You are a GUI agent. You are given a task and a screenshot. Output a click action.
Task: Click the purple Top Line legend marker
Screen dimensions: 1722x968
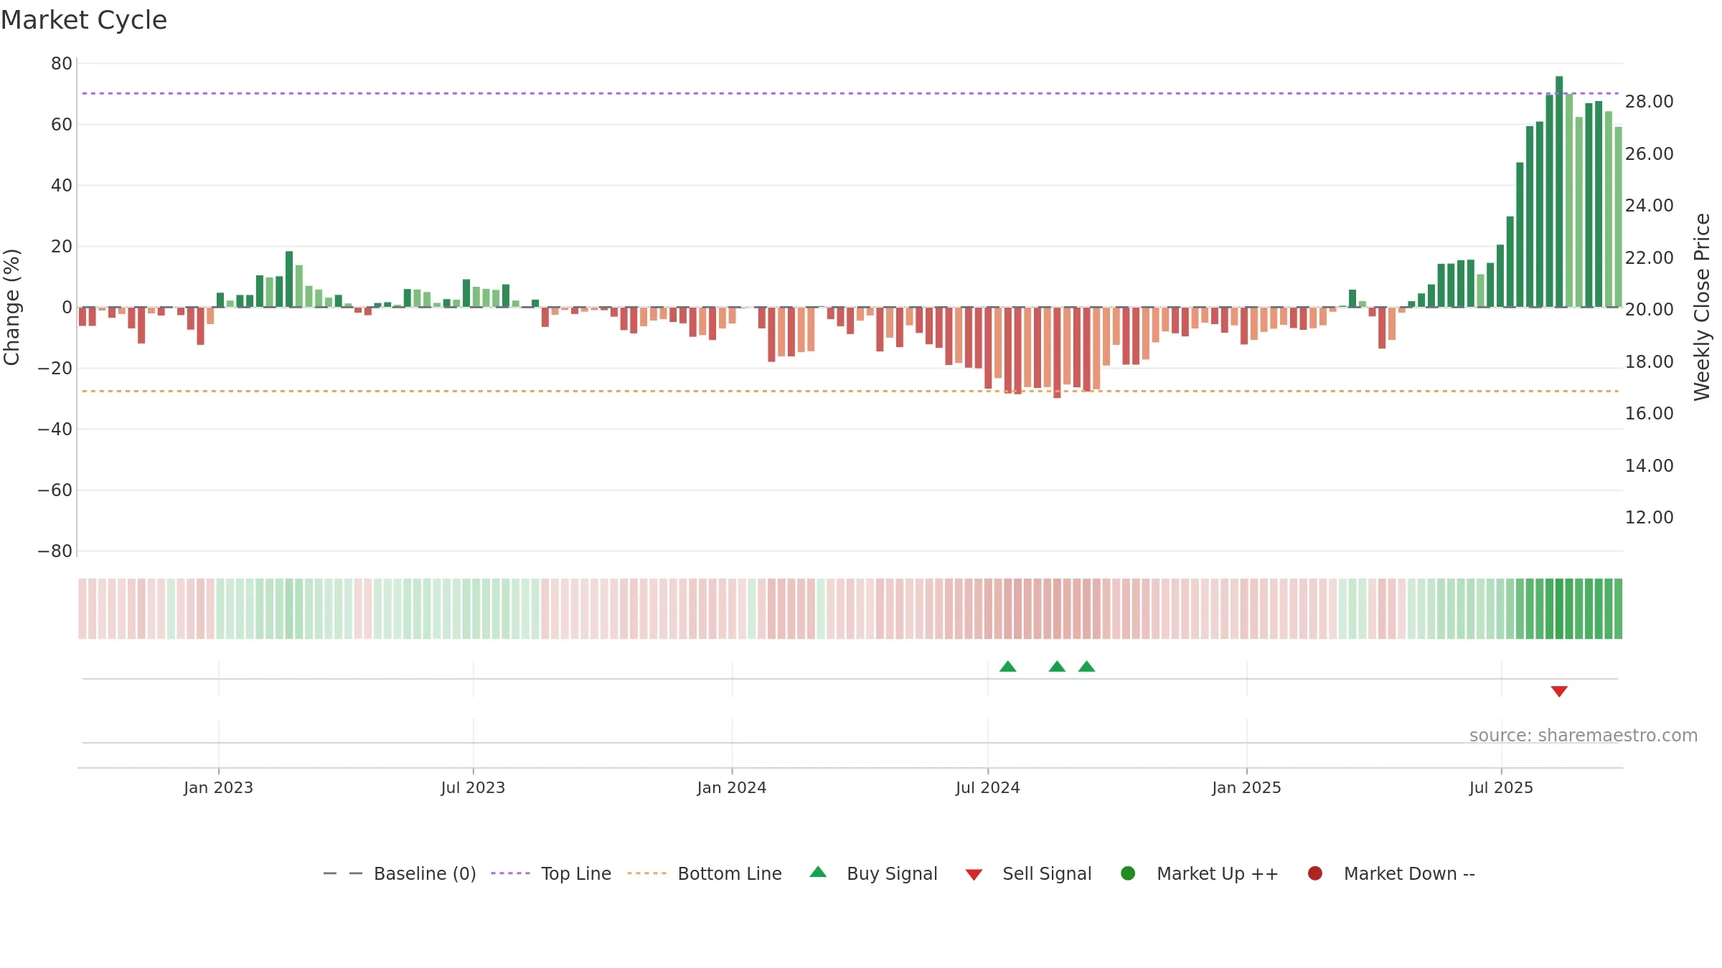click(510, 873)
